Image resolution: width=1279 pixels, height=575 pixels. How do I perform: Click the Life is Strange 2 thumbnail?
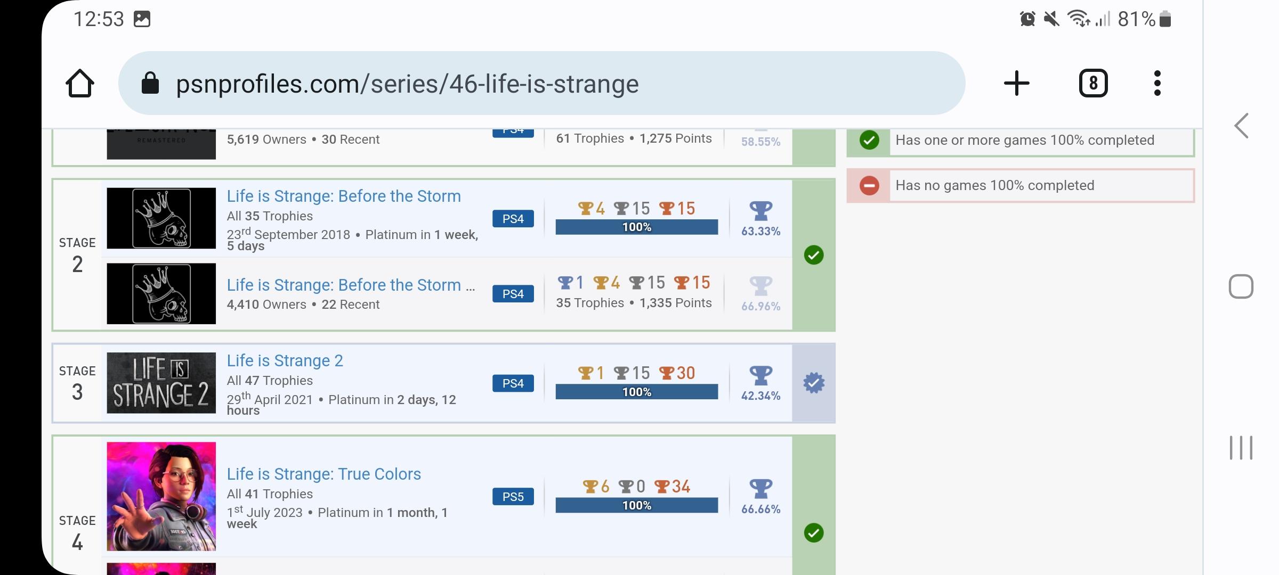click(161, 383)
